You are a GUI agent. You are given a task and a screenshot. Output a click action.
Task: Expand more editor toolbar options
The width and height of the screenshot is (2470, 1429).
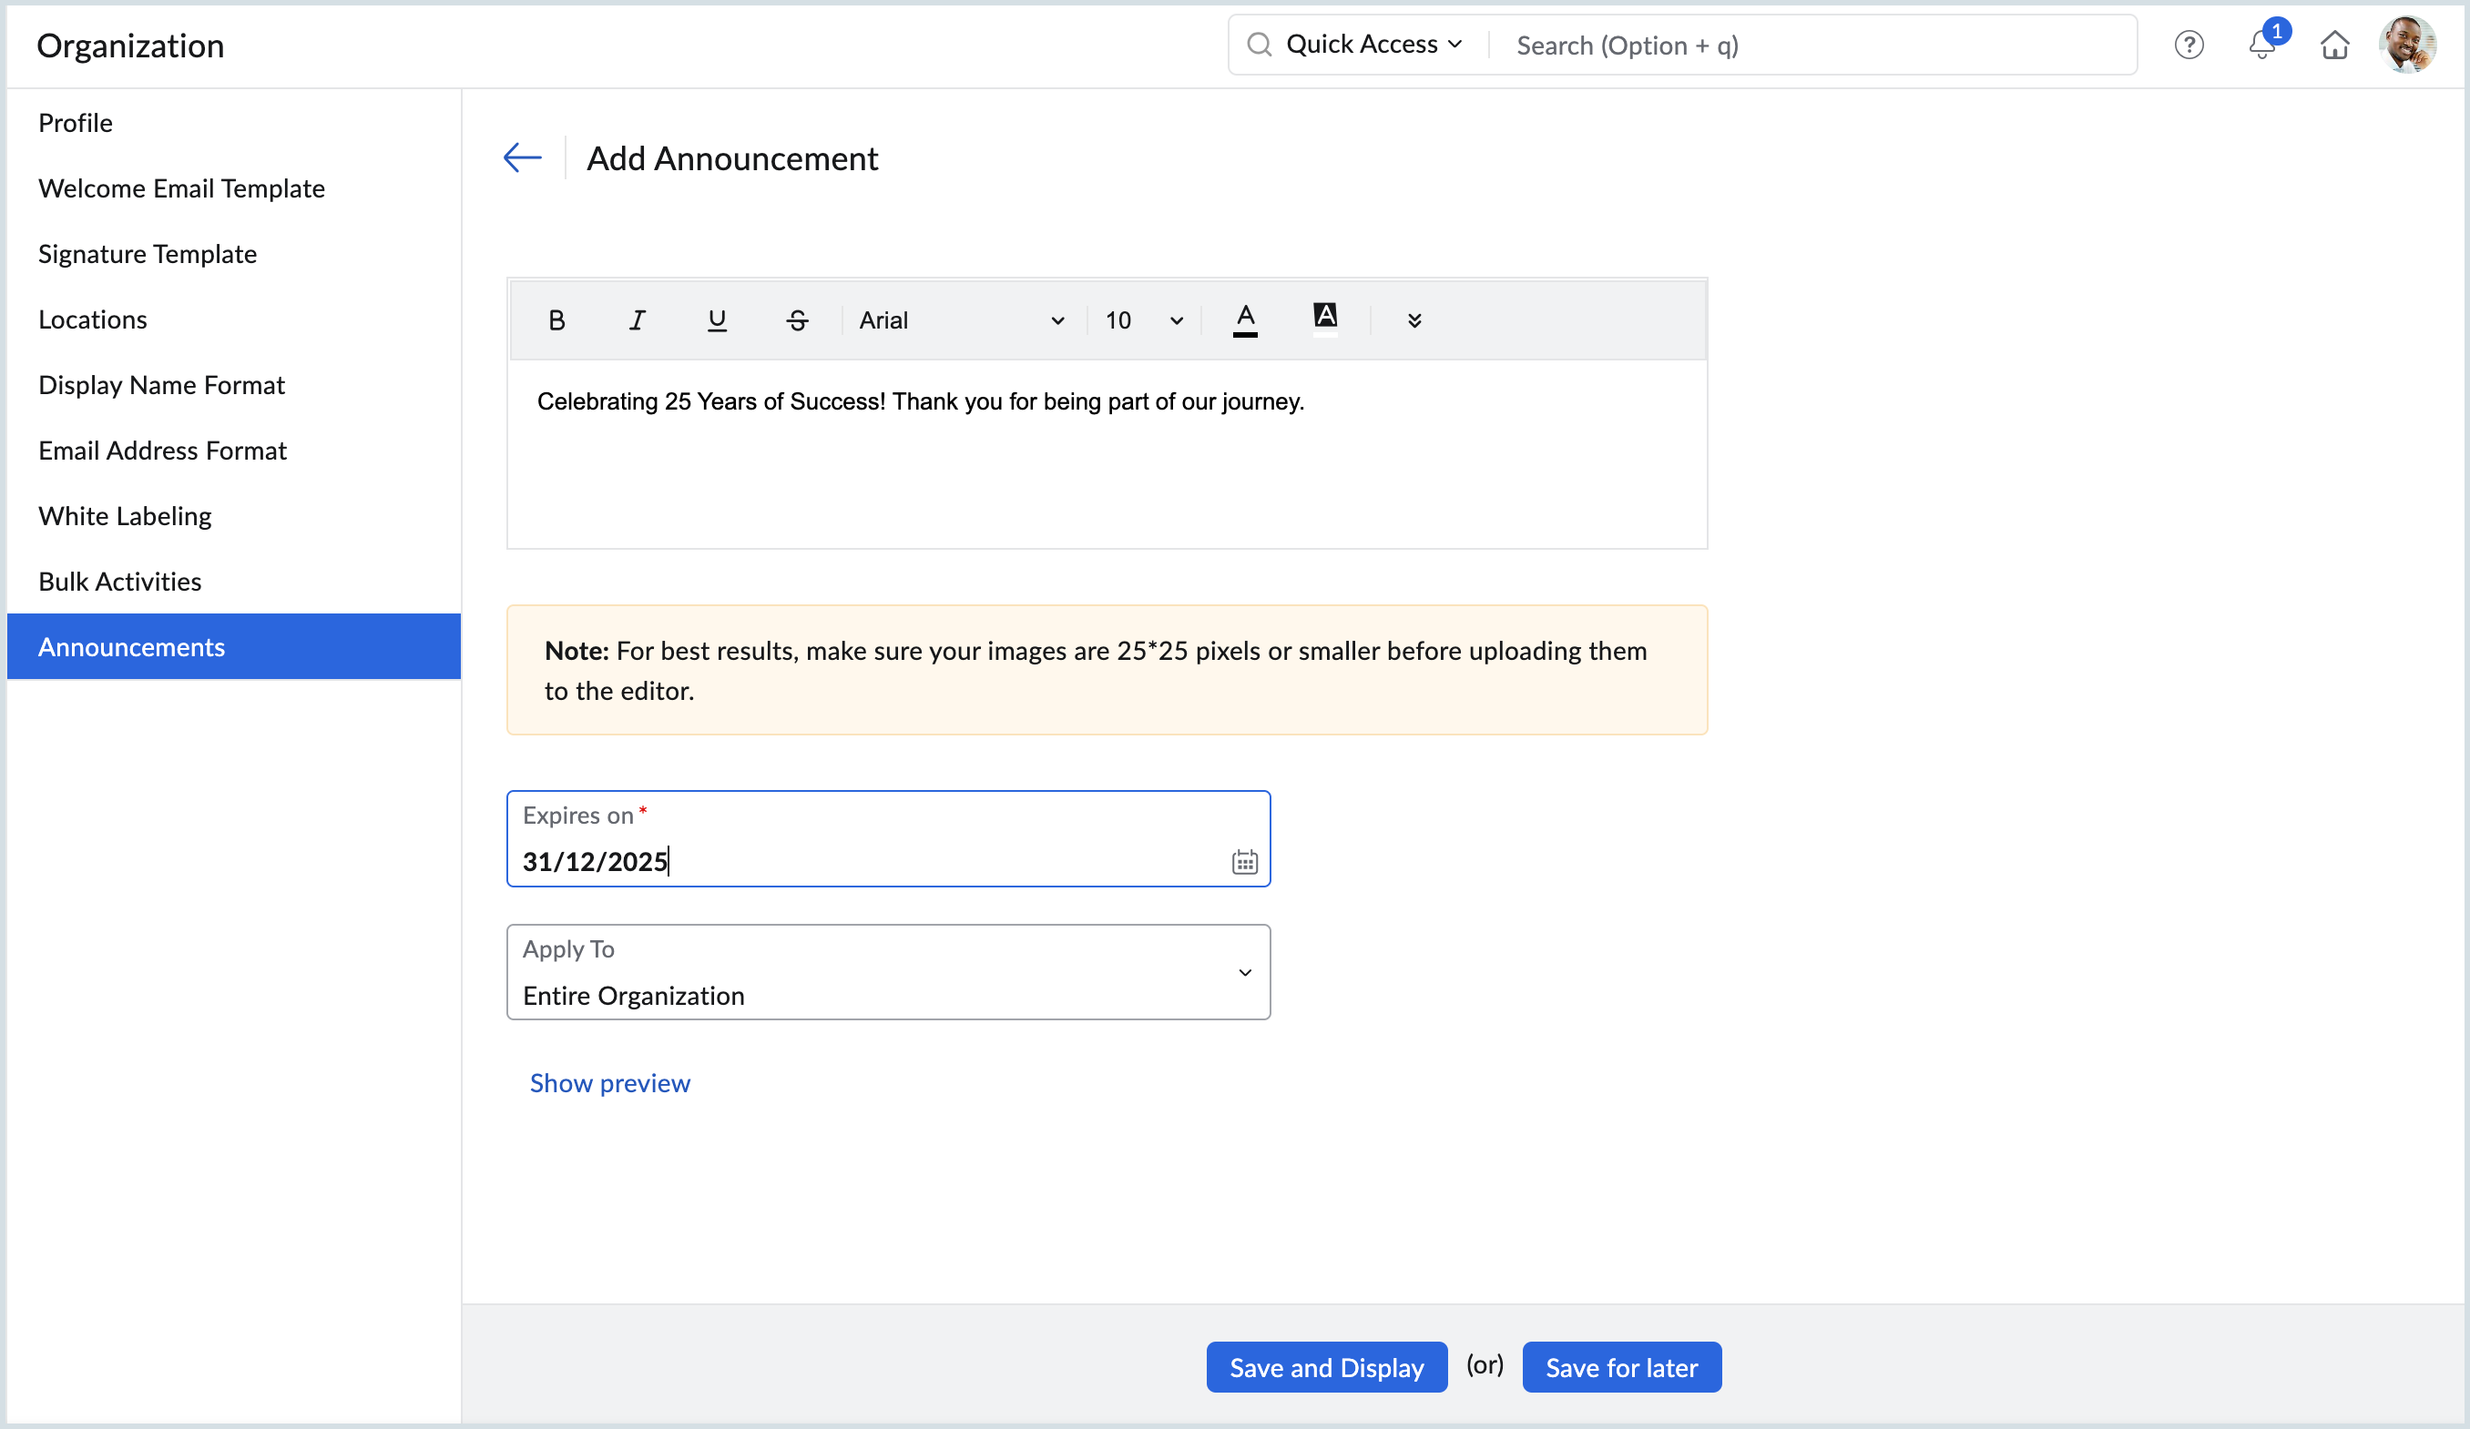1414,320
